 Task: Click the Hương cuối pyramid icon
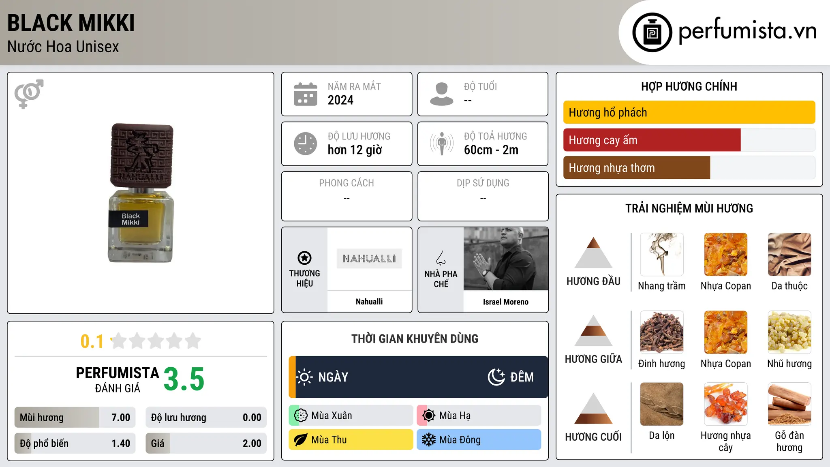point(593,408)
